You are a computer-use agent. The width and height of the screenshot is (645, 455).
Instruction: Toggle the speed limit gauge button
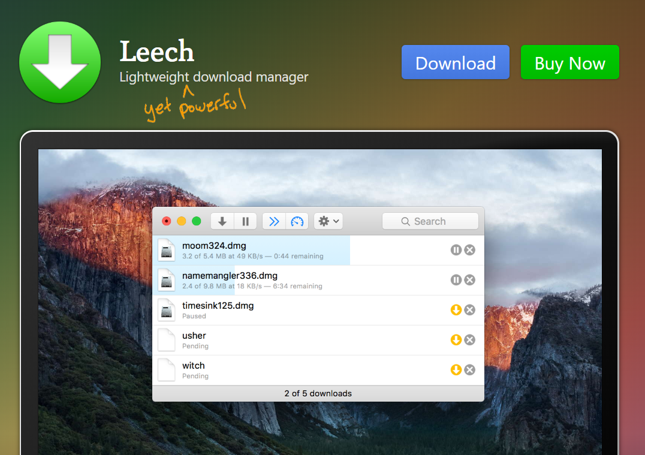[297, 221]
